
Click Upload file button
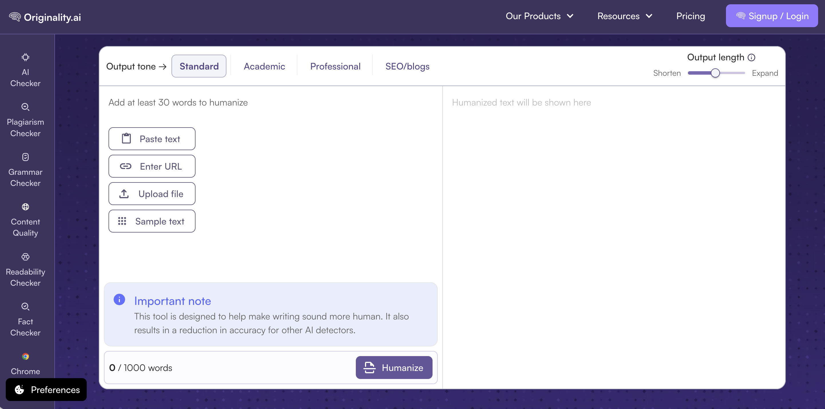[152, 194]
